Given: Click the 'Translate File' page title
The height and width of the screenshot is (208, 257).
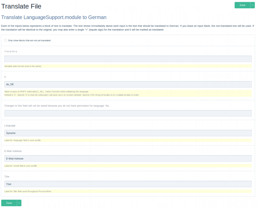Looking at the screenshot, I should coord(21,6).
